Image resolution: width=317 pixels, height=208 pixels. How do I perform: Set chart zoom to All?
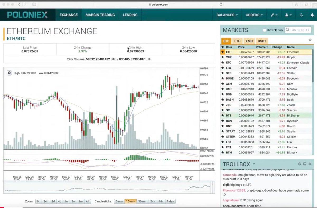click(x=87, y=201)
